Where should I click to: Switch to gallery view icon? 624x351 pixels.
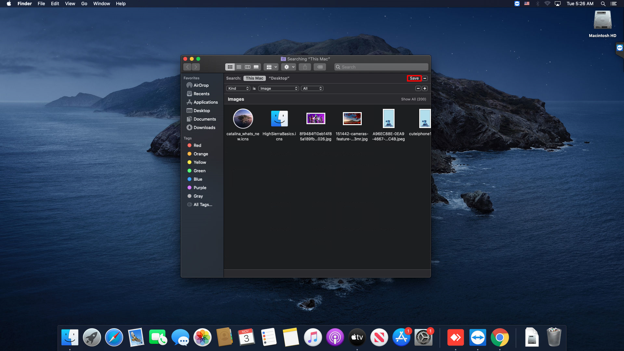pos(256,67)
